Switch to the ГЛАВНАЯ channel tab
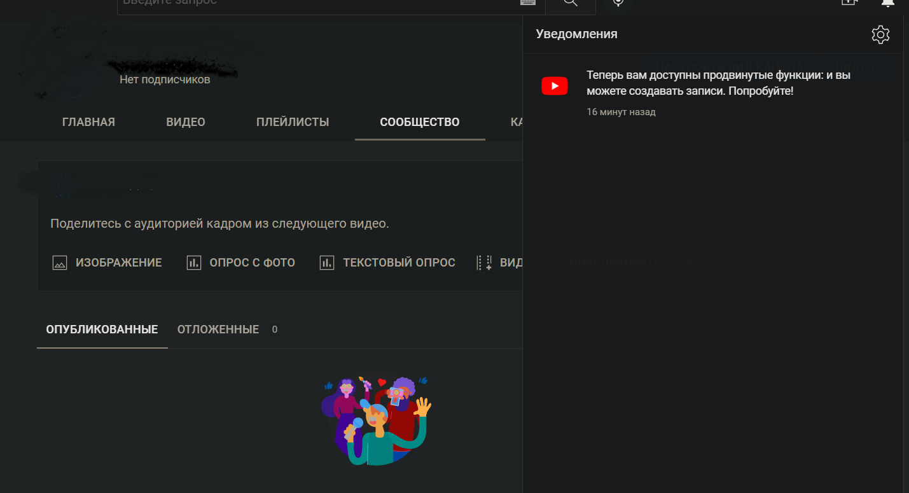Screen dimensions: 909x493 click(89, 122)
